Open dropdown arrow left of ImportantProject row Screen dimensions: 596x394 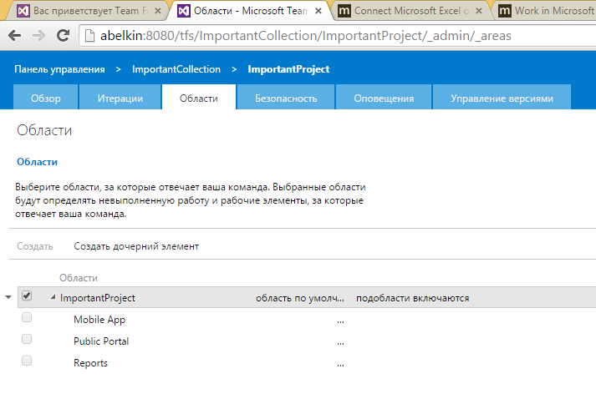8,297
